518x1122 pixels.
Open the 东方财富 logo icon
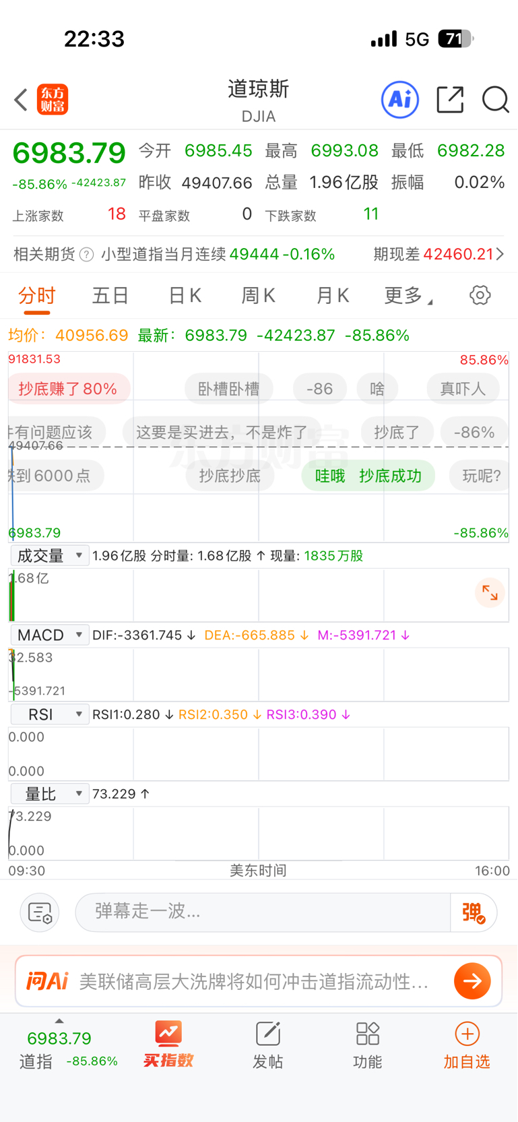coord(53,100)
